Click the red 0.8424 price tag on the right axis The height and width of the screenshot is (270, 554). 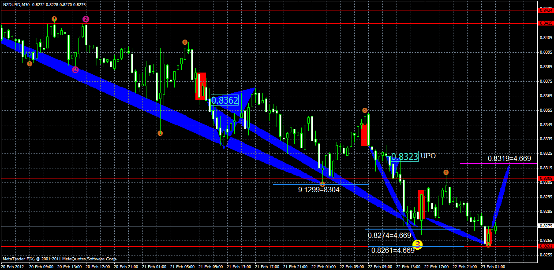pos(547,11)
